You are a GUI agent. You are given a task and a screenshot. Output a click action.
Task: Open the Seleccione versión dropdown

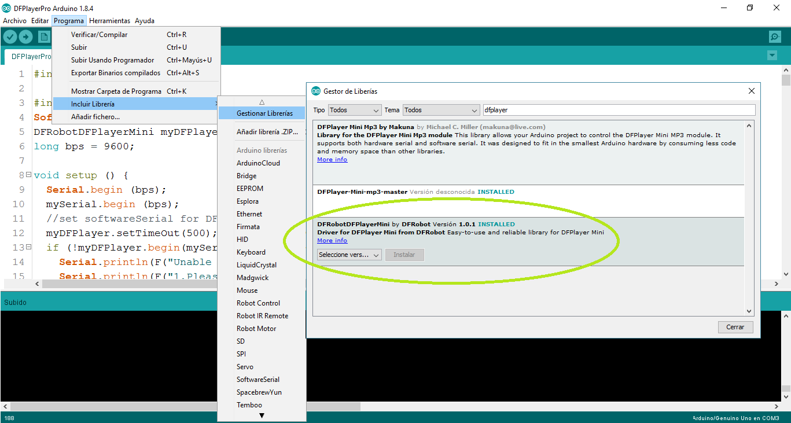pos(349,255)
